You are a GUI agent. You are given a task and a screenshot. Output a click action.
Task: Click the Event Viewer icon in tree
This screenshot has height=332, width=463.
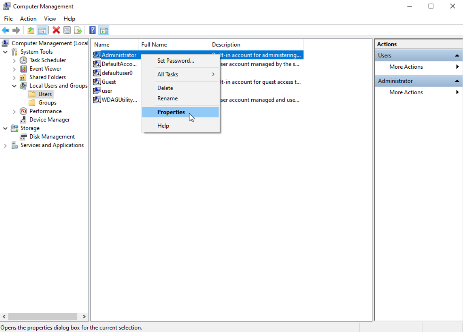tap(23, 69)
